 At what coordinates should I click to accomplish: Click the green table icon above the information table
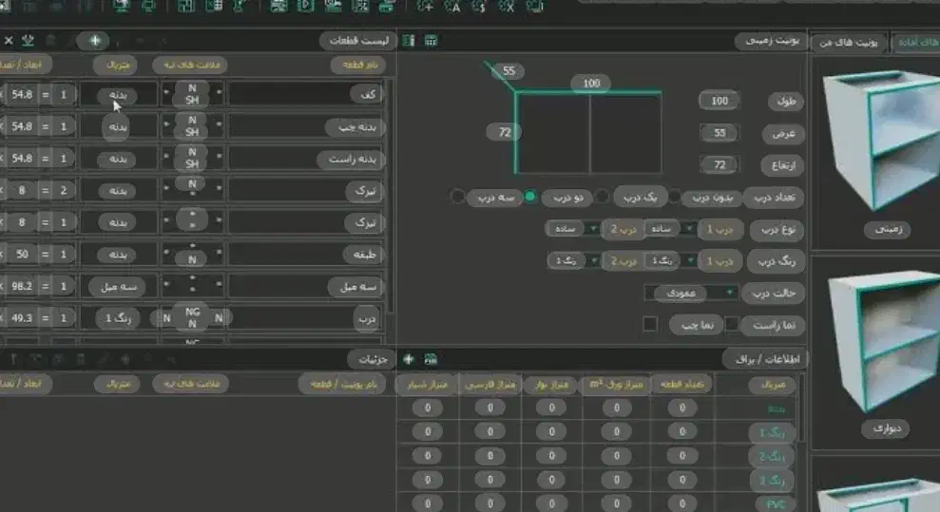tap(431, 359)
